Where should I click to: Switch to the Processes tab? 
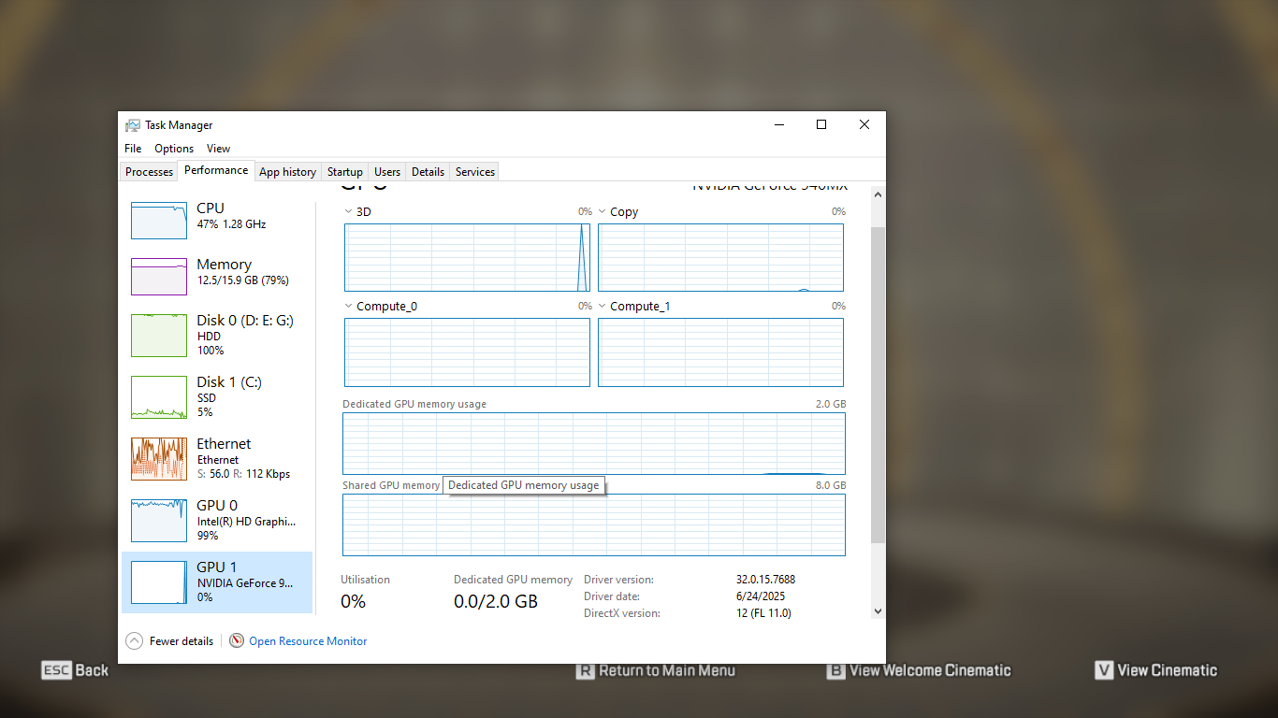coord(149,172)
